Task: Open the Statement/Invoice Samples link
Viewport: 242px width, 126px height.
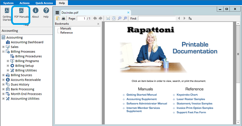Action: pos(195,104)
